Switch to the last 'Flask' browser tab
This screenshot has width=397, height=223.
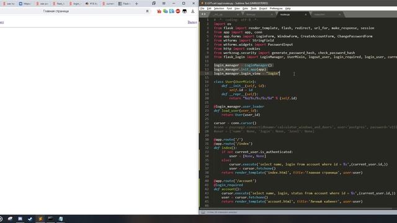click(125, 4)
